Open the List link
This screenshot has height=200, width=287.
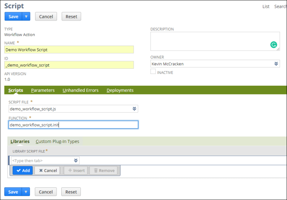pos(266,7)
